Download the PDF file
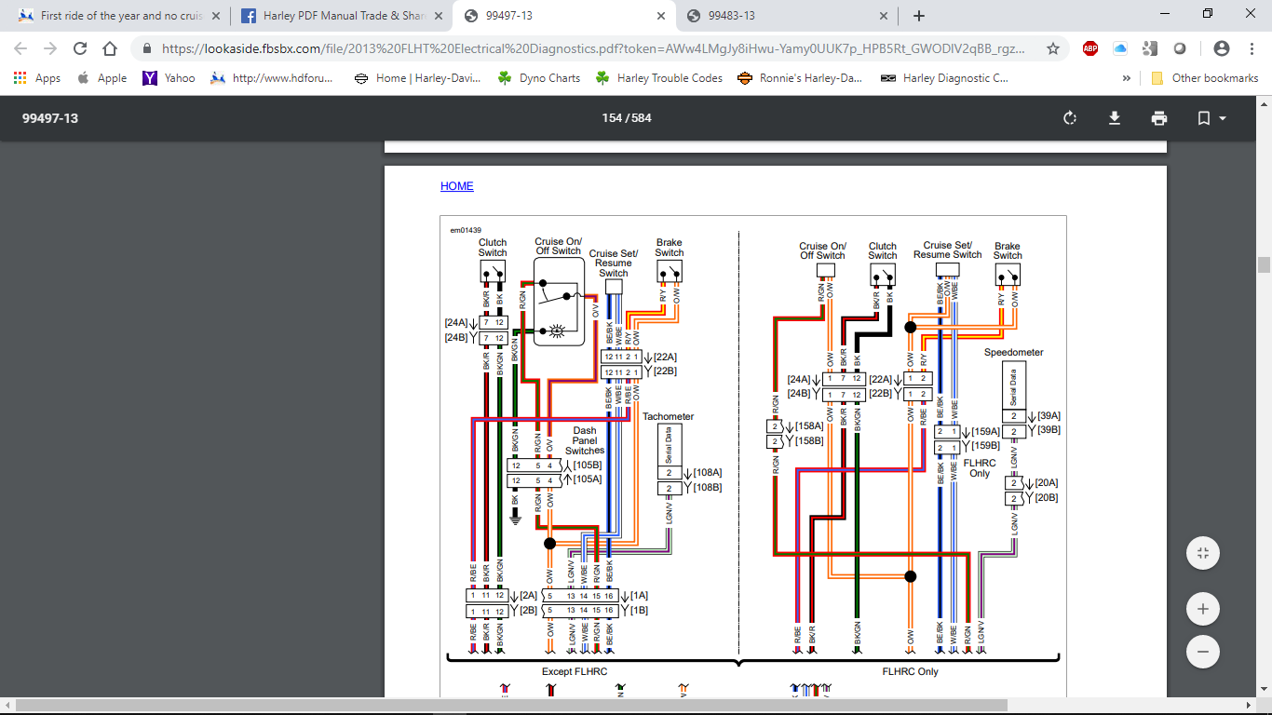The width and height of the screenshot is (1272, 715). point(1114,118)
